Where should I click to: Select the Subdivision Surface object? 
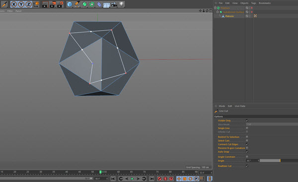233,12
